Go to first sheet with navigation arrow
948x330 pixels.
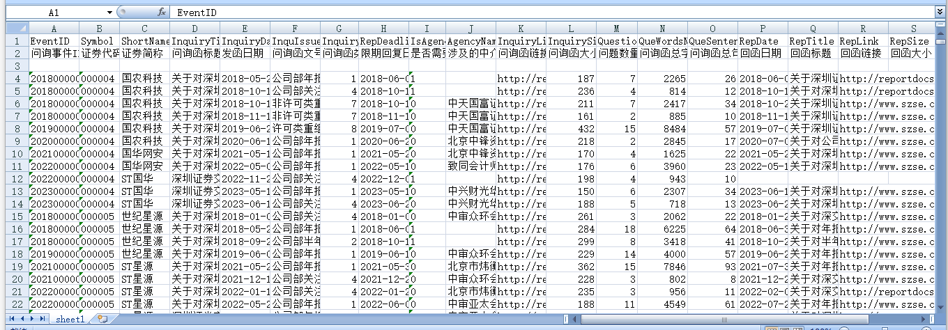(x=12, y=319)
